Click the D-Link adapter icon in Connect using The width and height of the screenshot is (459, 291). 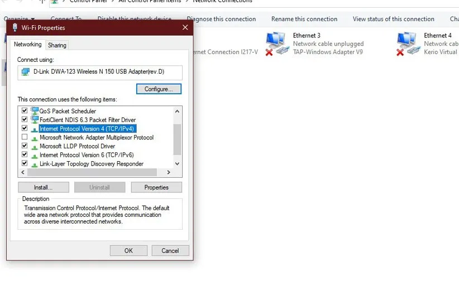point(26,72)
